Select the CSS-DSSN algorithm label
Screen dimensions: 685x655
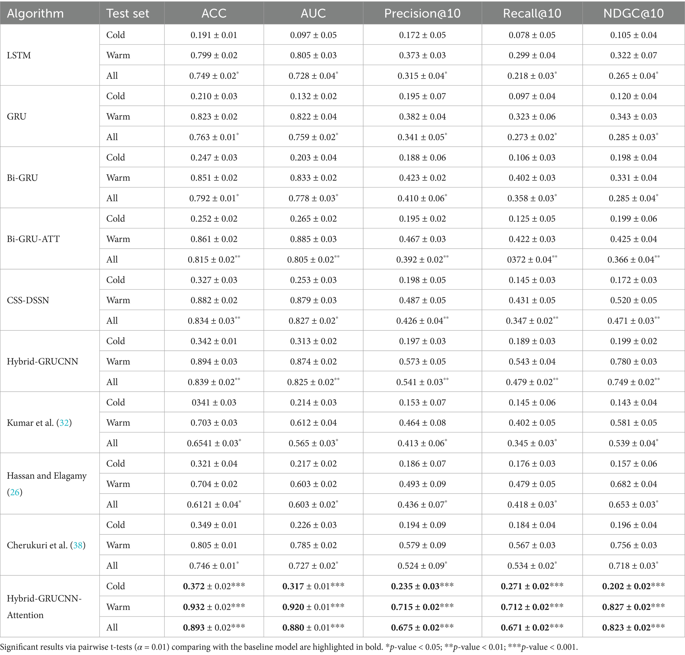coord(28,300)
